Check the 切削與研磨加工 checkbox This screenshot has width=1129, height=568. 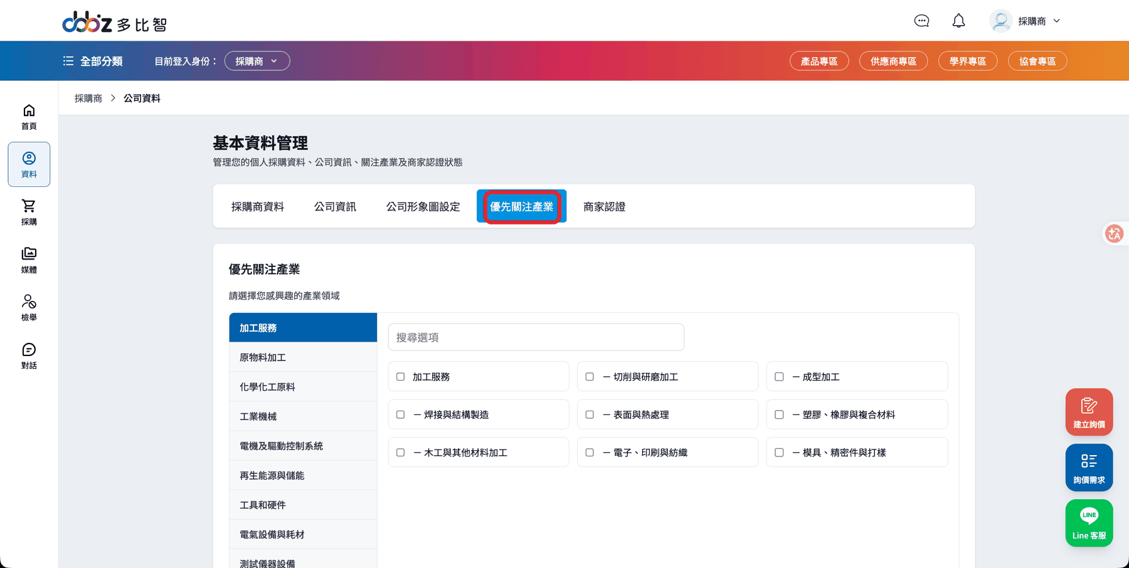coord(590,377)
